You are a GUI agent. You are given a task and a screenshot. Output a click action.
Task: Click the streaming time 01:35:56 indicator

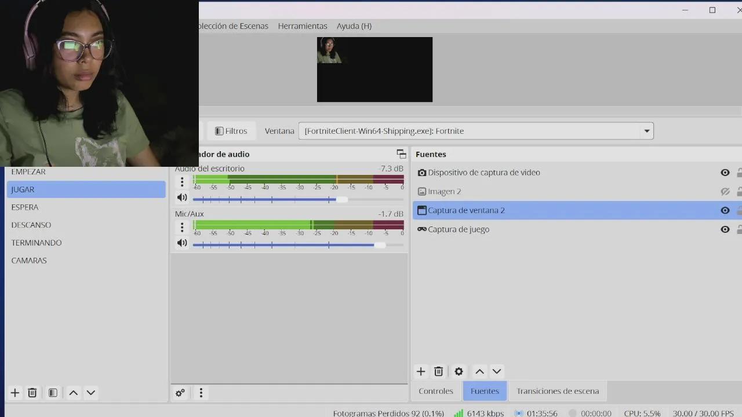[x=536, y=414]
